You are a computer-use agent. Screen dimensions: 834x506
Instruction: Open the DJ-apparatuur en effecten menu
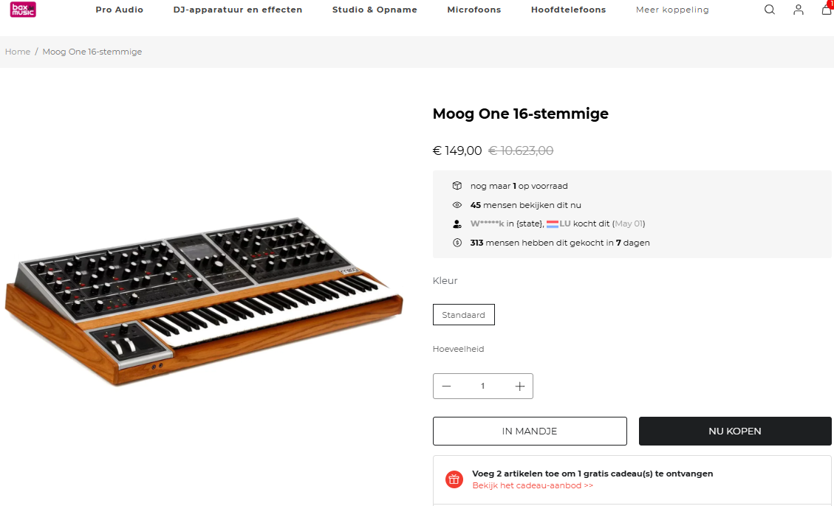(x=238, y=10)
